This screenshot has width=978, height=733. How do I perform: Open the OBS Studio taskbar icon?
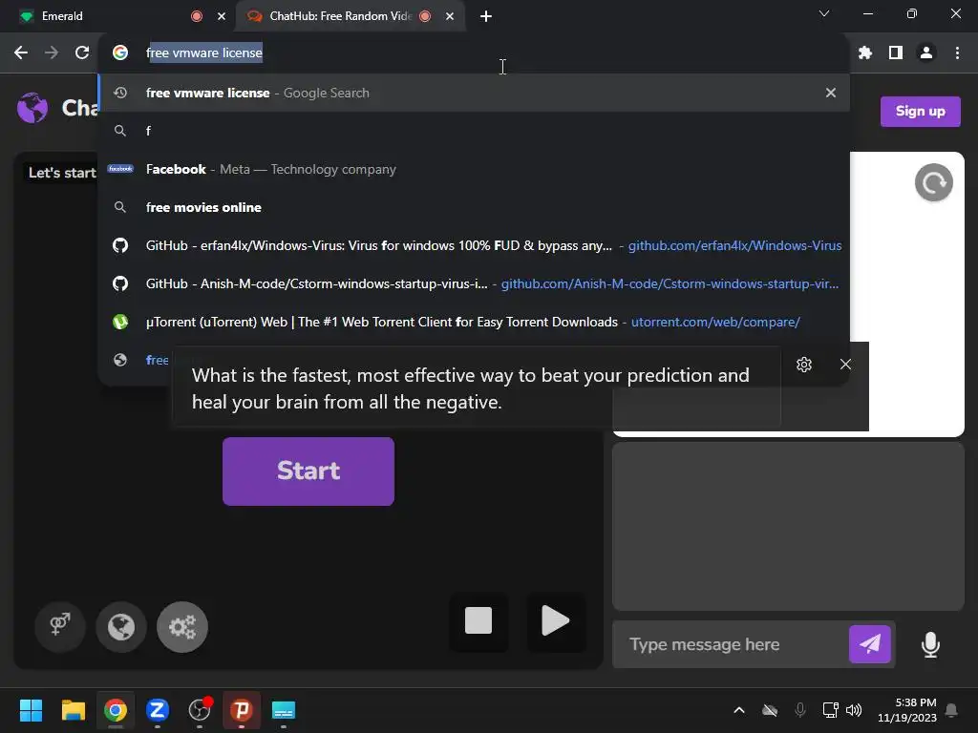coord(200,710)
